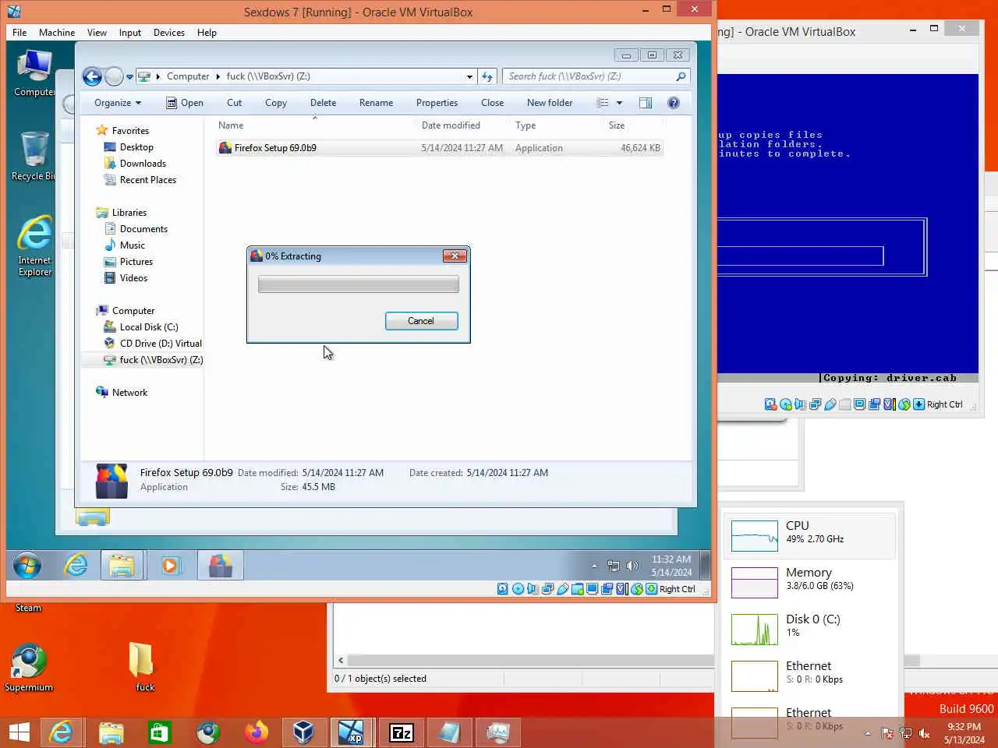Show hidden icons in host system tray
The image size is (998, 748).
868,733
